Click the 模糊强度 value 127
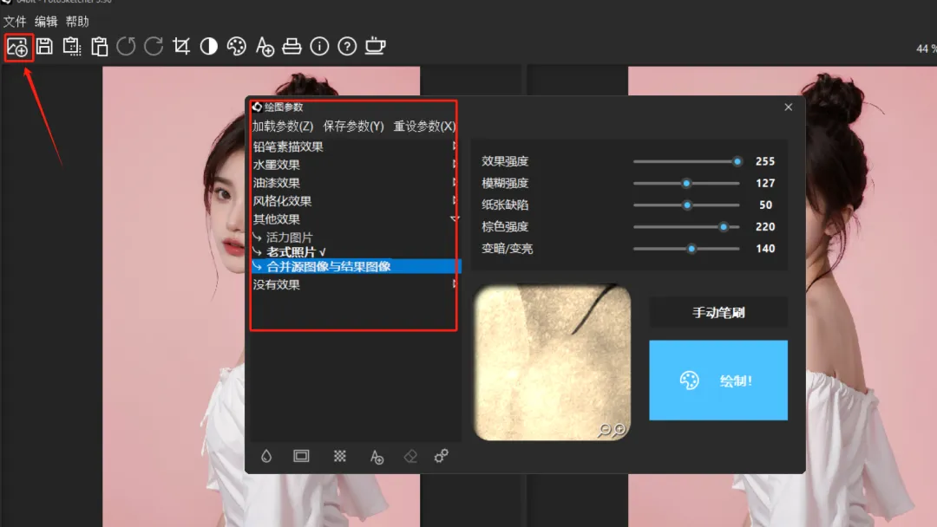The image size is (937, 527). (765, 183)
